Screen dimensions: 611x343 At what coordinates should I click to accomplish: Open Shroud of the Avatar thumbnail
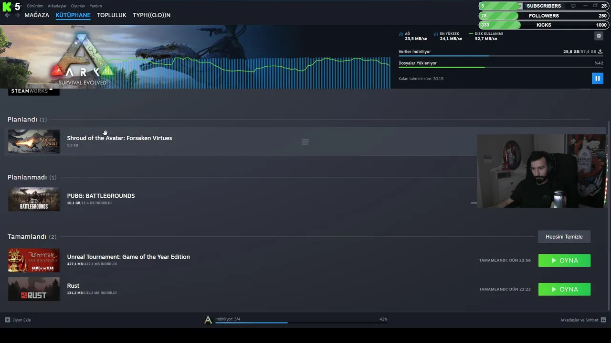[x=34, y=141]
